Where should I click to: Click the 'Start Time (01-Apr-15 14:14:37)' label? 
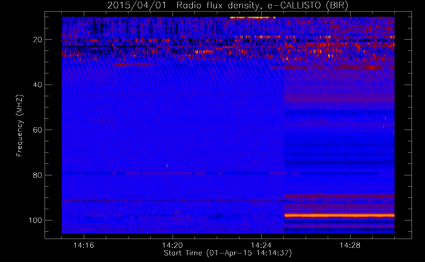228,253
